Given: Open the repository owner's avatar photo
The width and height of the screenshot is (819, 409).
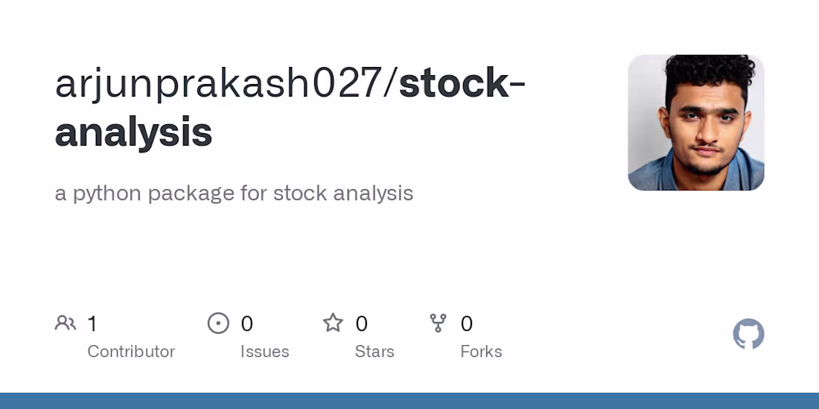Looking at the screenshot, I should (x=695, y=123).
